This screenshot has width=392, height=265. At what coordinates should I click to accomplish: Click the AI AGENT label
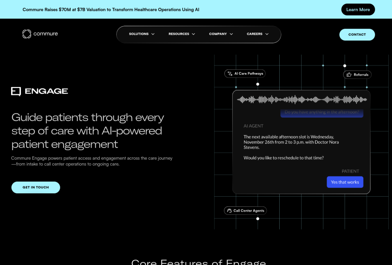pos(253,126)
